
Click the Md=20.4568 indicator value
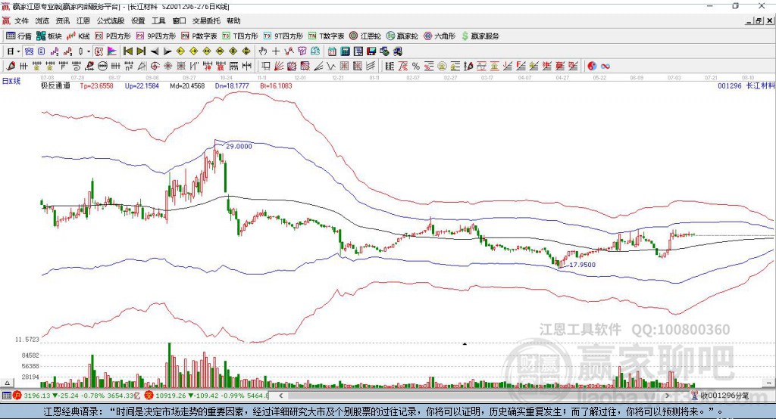pyautogui.click(x=187, y=85)
